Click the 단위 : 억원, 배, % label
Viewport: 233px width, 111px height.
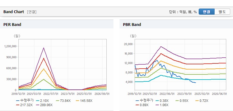pyautogui.click(x=183, y=12)
